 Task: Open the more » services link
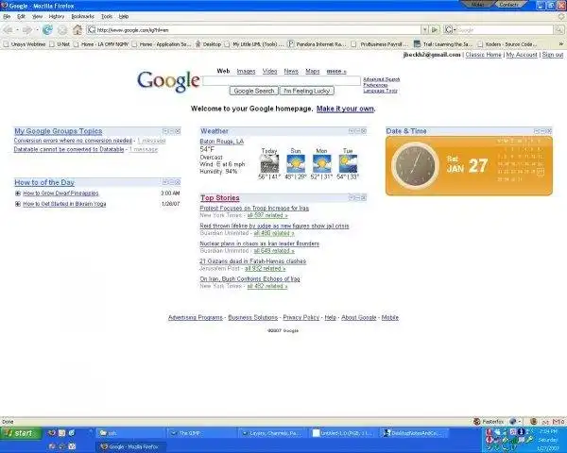click(336, 71)
